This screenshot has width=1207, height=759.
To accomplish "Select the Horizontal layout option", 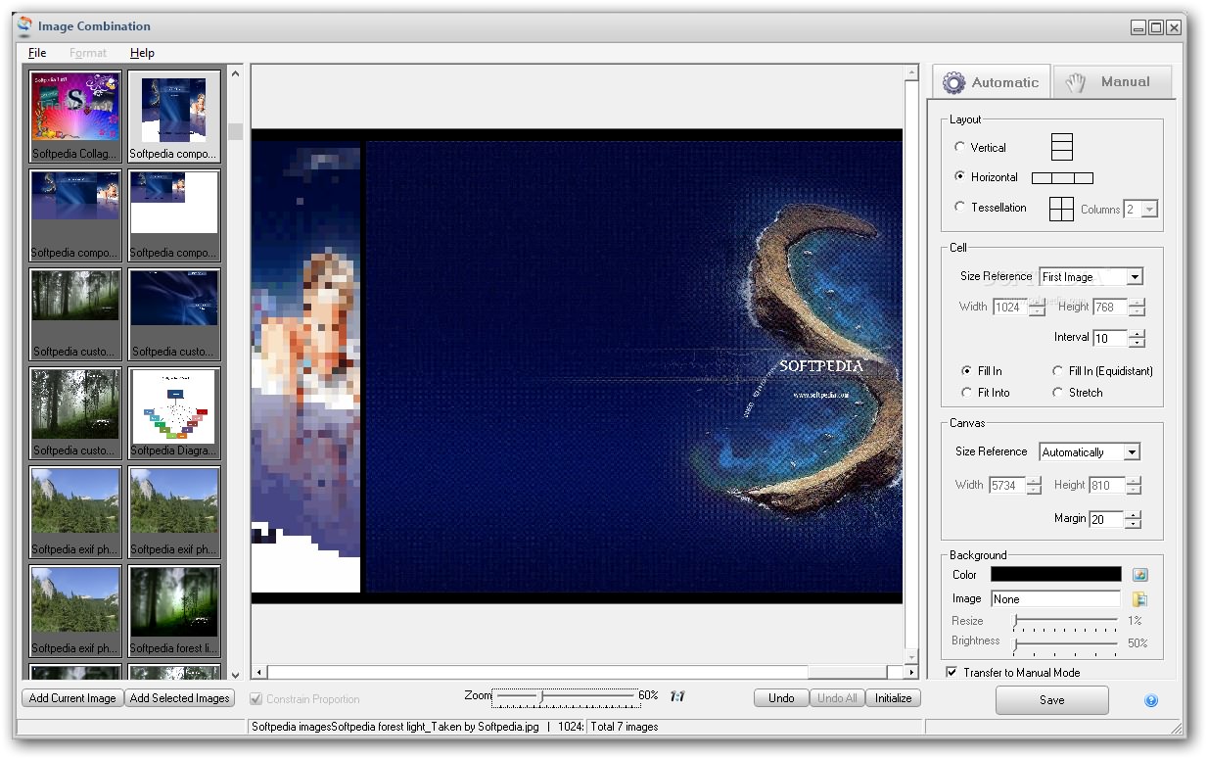I will (x=987, y=177).
